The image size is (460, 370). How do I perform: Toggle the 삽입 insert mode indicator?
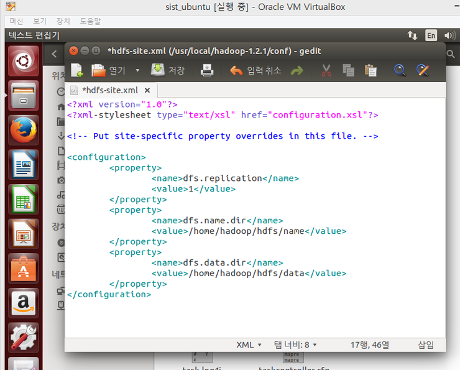click(x=426, y=345)
